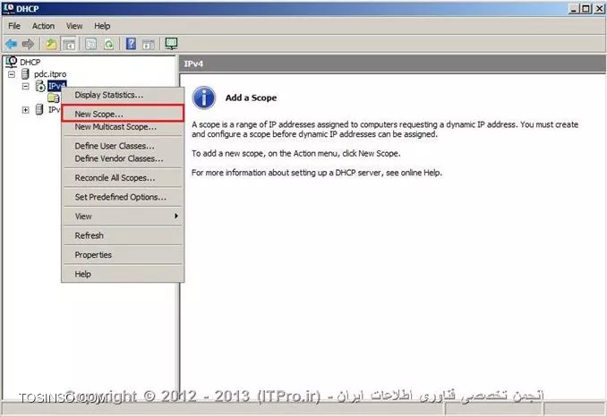Open the Action menu

point(43,26)
